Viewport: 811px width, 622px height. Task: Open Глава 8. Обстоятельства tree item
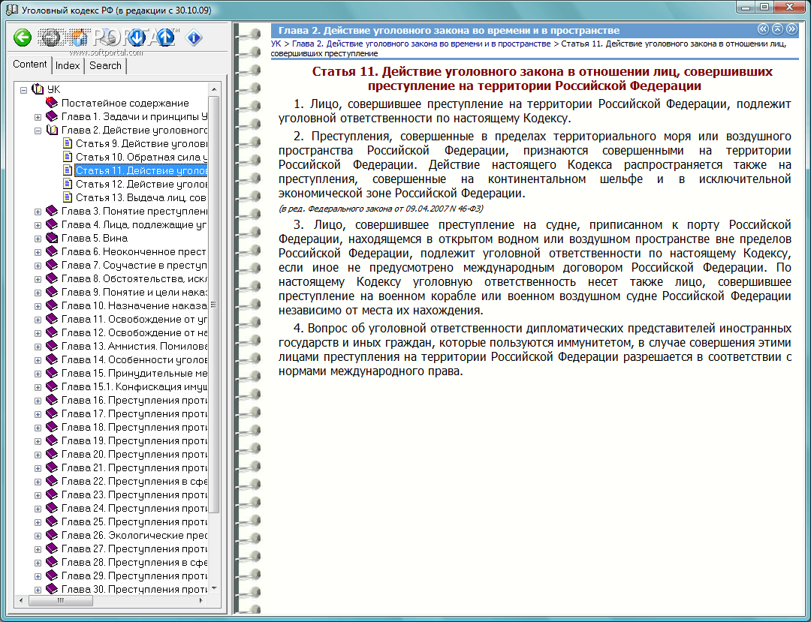[134, 278]
